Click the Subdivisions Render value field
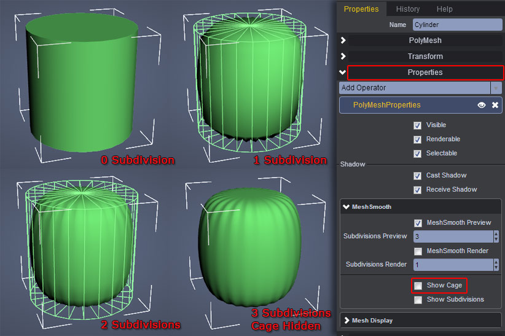Viewport: 505px width, 336px height. pos(453,265)
